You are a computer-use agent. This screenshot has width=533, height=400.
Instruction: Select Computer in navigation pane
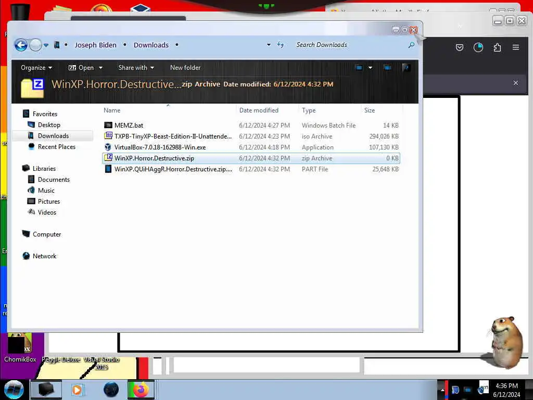[x=46, y=234]
